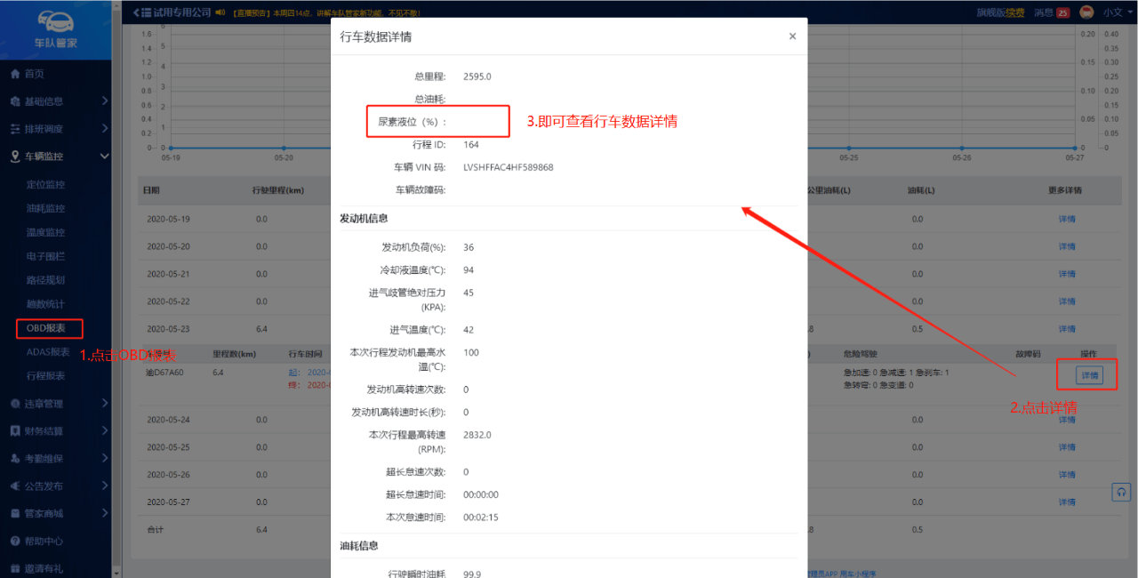
Task: Click the headset support icon at right edge
Action: pos(1122,492)
